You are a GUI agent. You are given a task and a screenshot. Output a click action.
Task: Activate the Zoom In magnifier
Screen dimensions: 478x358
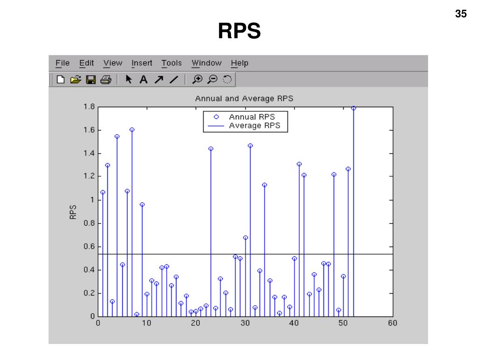coord(197,79)
